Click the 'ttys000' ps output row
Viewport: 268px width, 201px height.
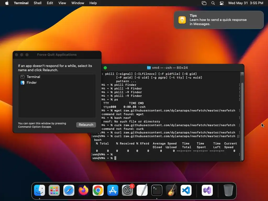[124, 107]
